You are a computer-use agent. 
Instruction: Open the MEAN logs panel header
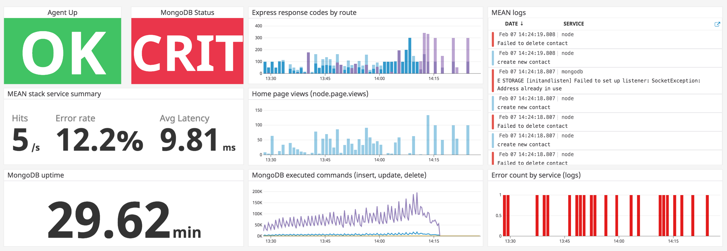(509, 13)
